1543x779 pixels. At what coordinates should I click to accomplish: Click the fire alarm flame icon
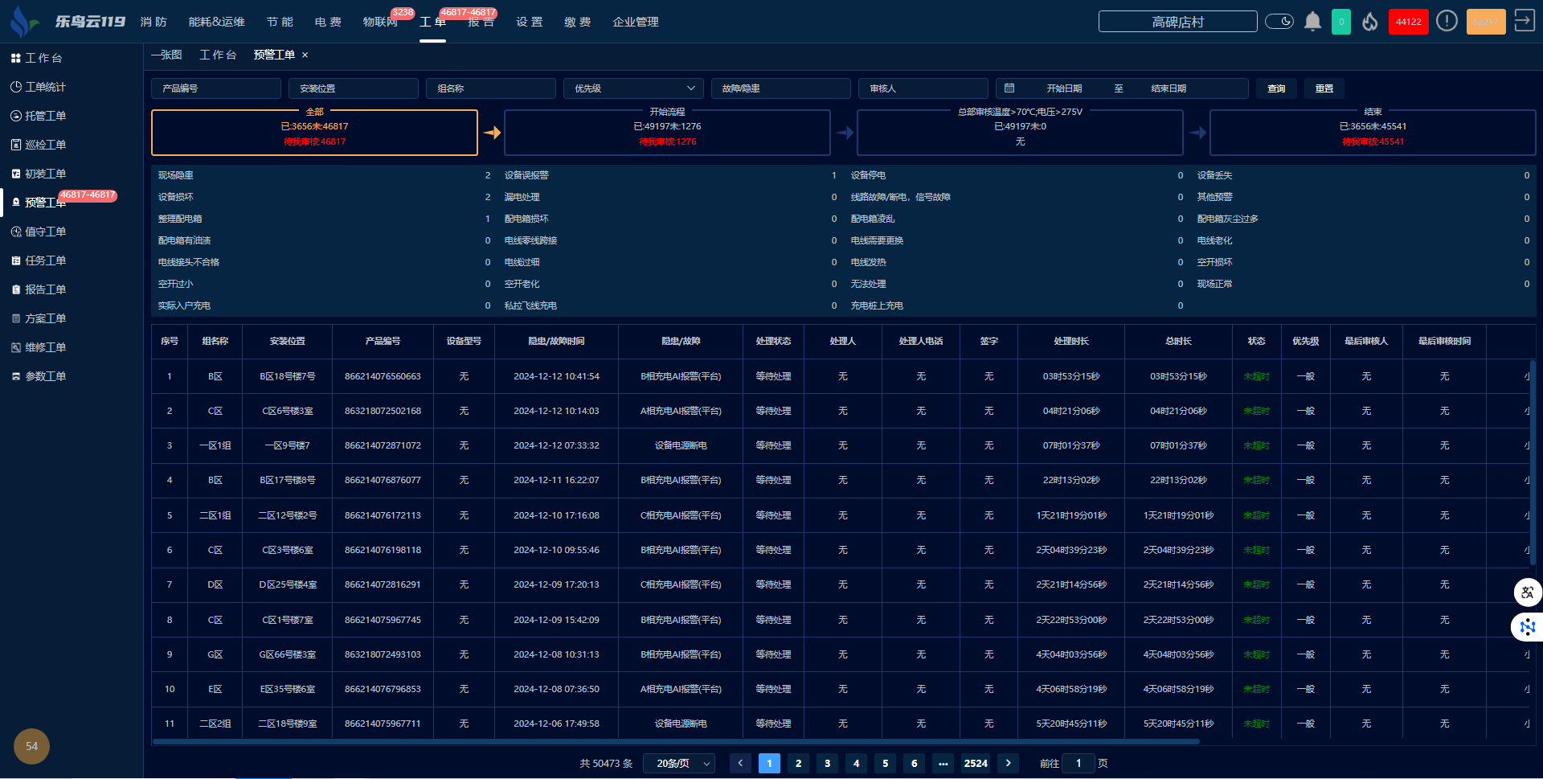(1370, 22)
